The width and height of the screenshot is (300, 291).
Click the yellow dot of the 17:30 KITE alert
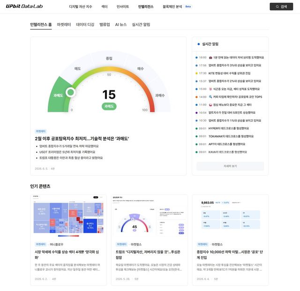tap(196, 73)
